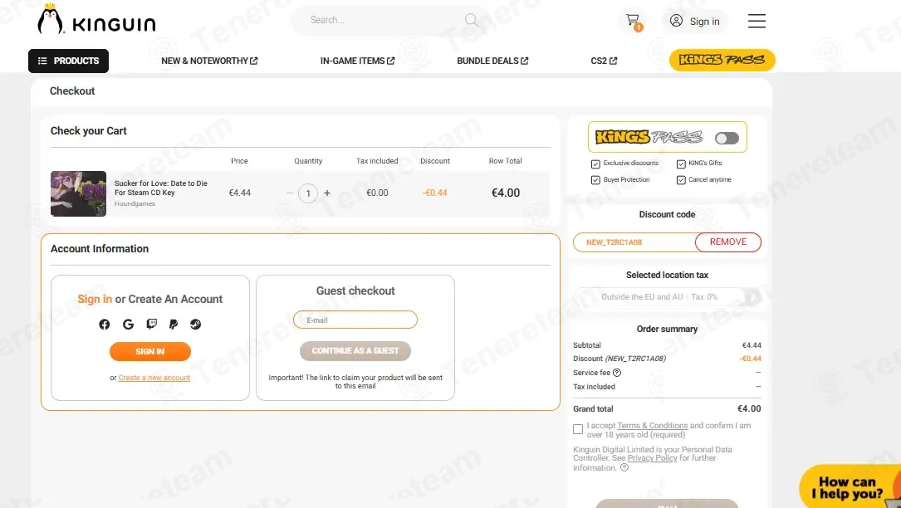Click the Quantity value 1 box

point(308,193)
